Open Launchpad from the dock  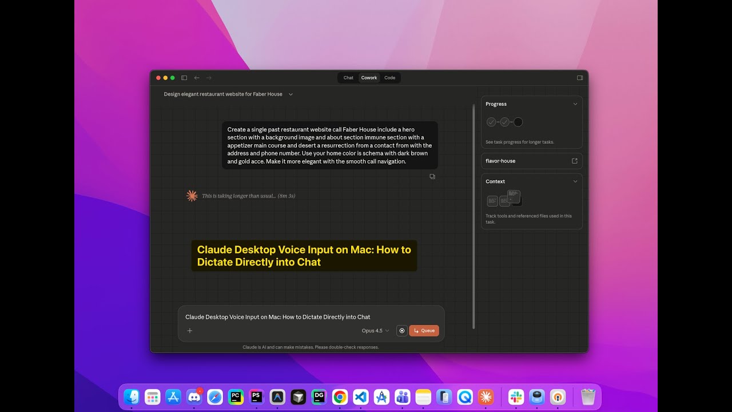[153, 397]
